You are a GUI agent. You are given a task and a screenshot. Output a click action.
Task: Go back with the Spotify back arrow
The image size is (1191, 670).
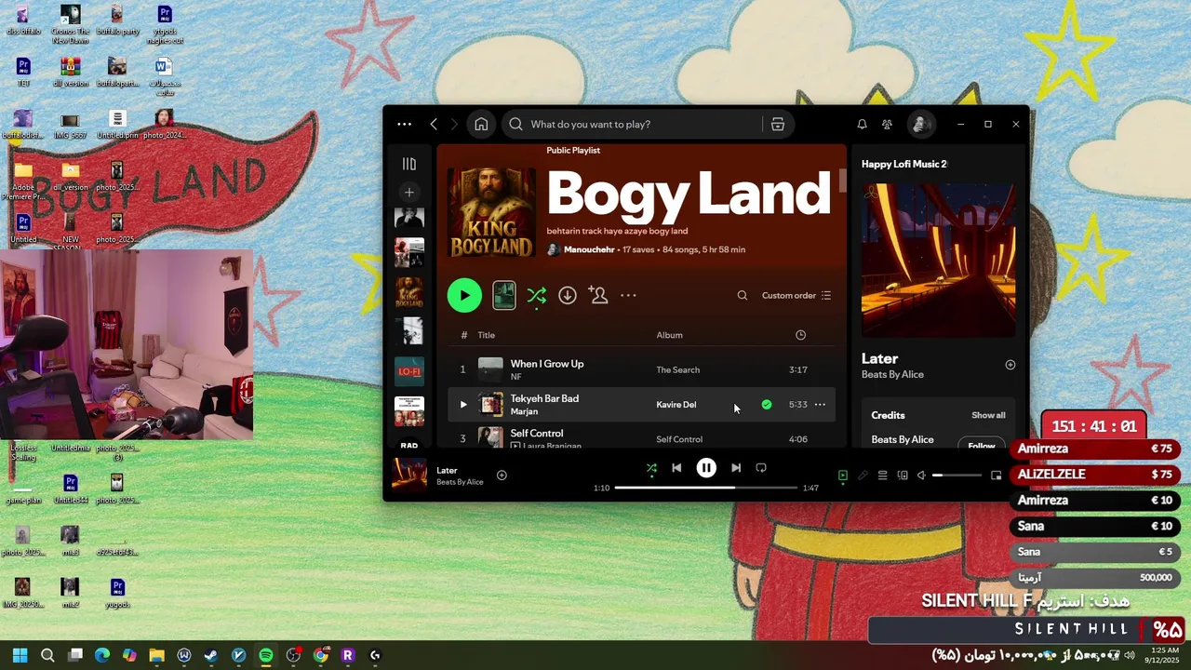[x=434, y=124]
